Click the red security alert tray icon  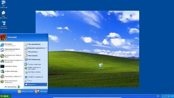tap(166, 96)
